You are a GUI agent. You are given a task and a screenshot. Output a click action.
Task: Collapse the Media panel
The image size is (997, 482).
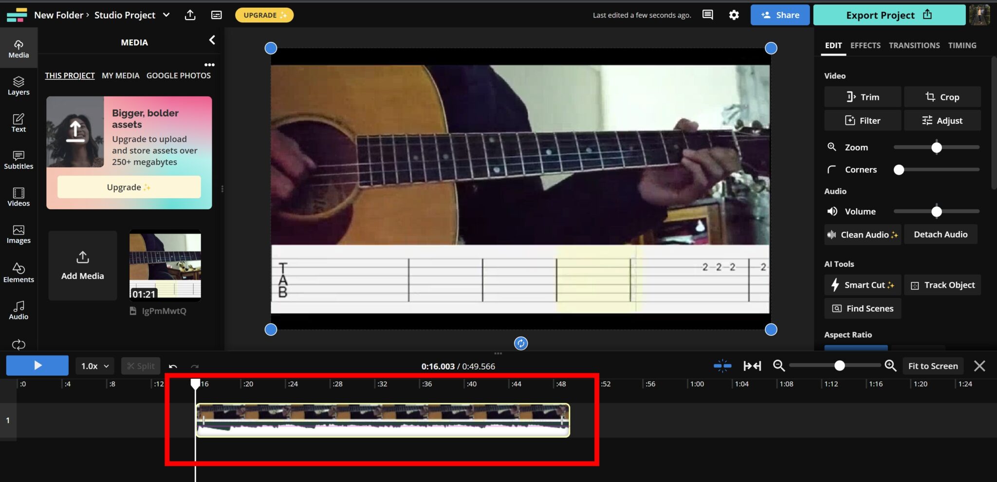tap(212, 40)
